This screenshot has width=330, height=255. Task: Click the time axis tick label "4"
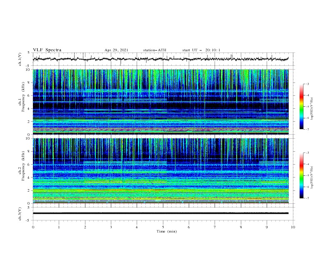tap(137, 227)
